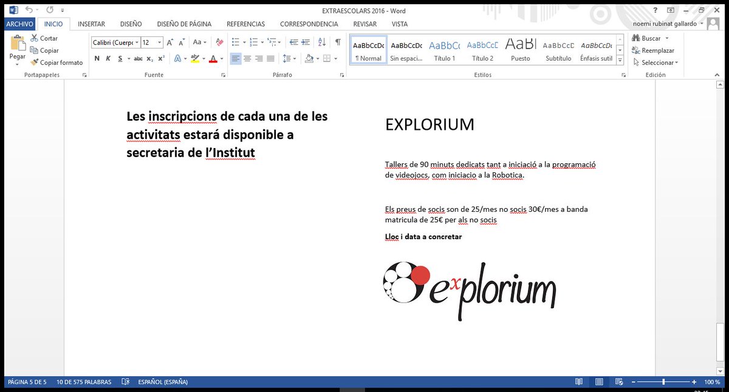
Task: Click the Pegar paste icon
Action: tap(17, 43)
